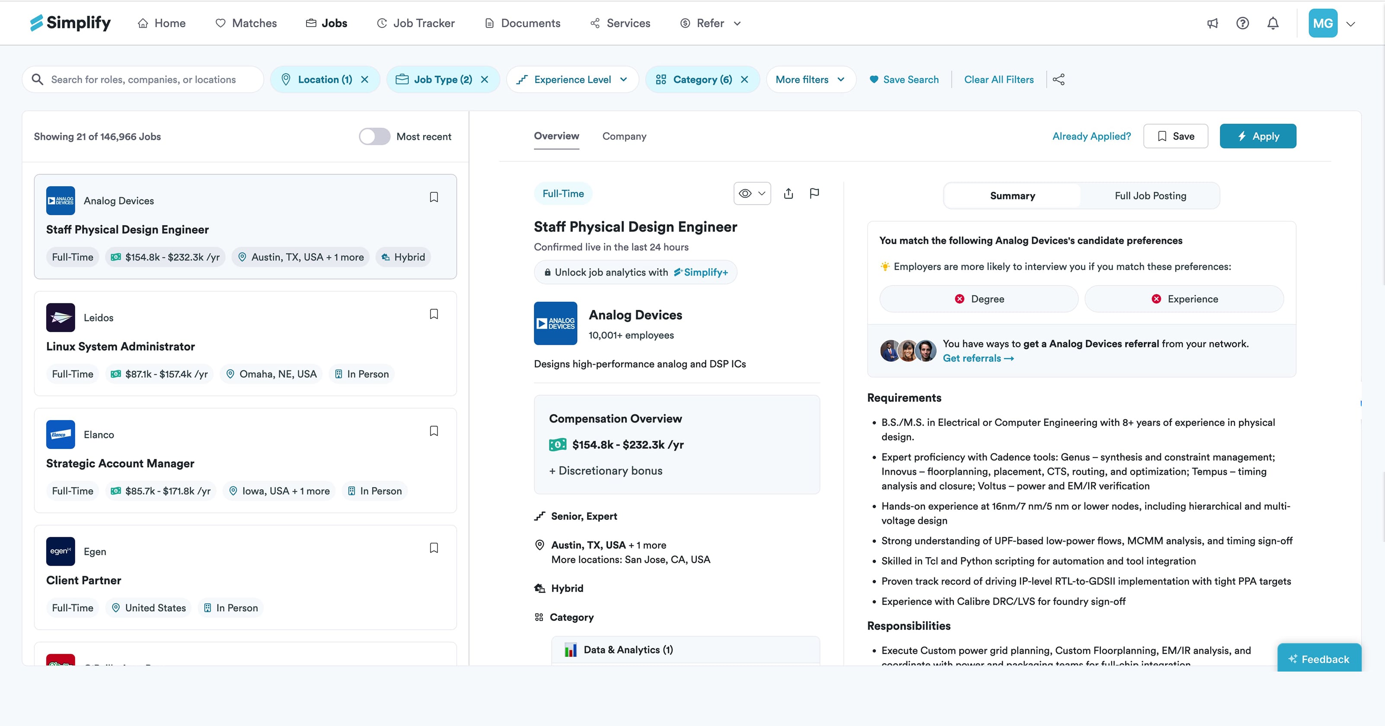Open the notifications bell
This screenshot has height=726, width=1385.
tap(1273, 23)
